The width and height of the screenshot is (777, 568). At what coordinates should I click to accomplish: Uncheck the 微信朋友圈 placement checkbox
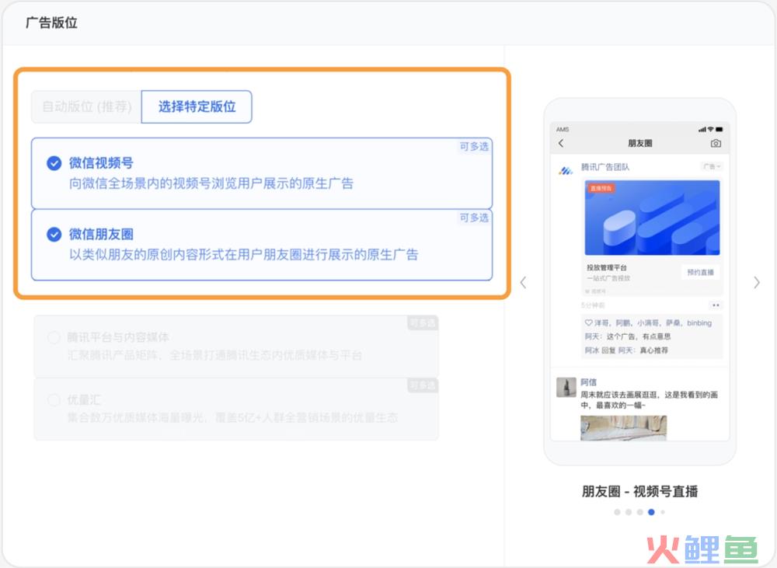pyautogui.click(x=54, y=234)
